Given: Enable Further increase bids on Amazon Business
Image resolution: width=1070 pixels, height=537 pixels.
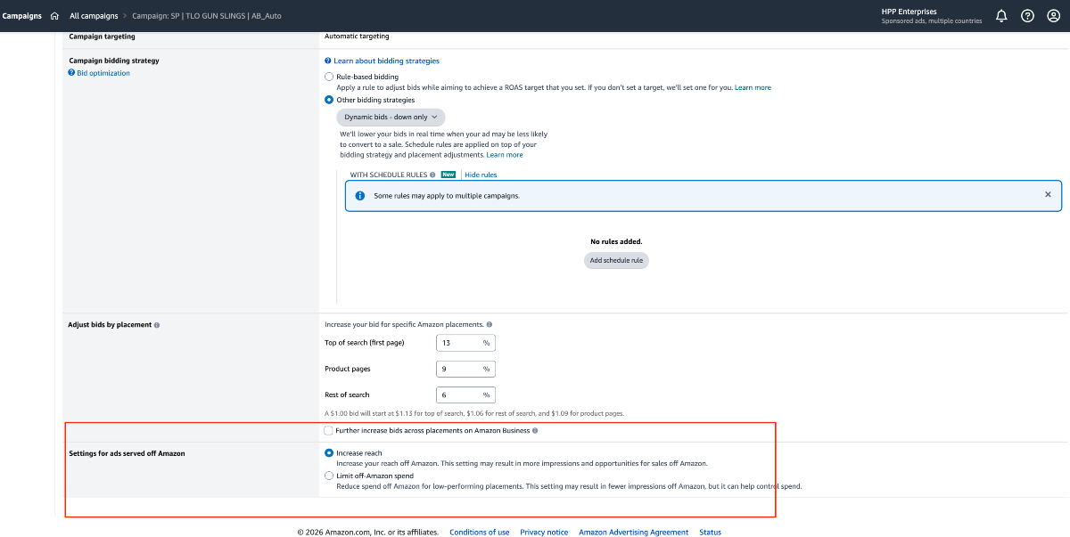Looking at the screenshot, I should click(329, 430).
